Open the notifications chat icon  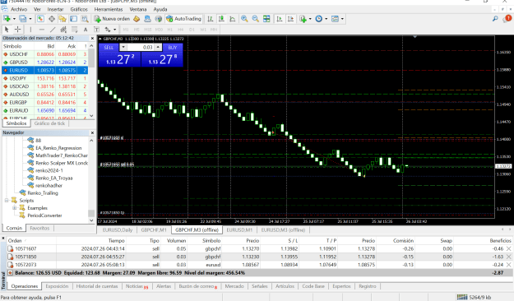coord(507,19)
